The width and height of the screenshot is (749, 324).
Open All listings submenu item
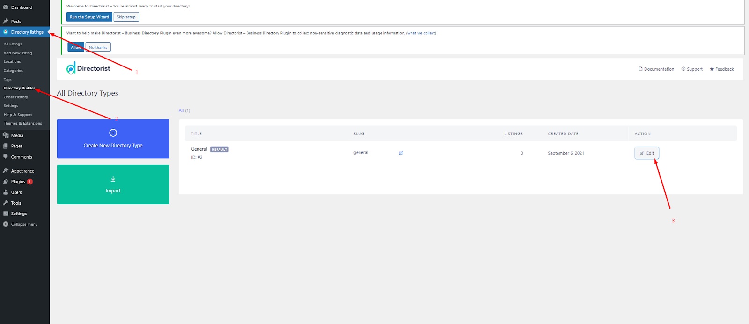pyautogui.click(x=13, y=44)
